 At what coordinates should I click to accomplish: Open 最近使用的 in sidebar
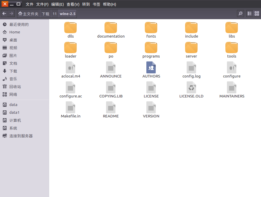click(24, 24)
